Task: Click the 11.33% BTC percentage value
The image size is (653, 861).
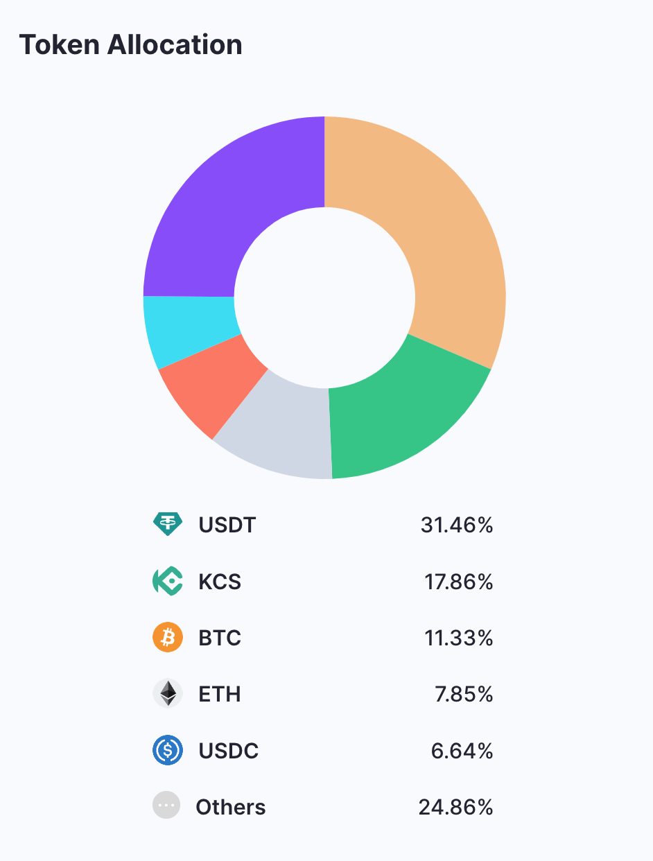Action: pyautogui.click(x=459, y=638)
